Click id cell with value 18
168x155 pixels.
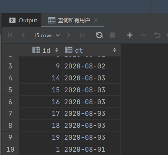41,125
